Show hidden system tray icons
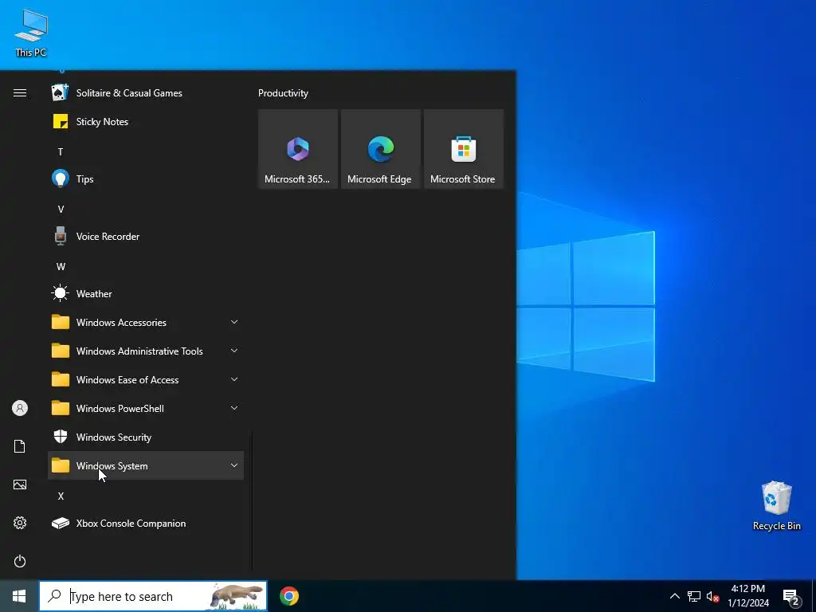Screen dimensions: 816x612 674,596
